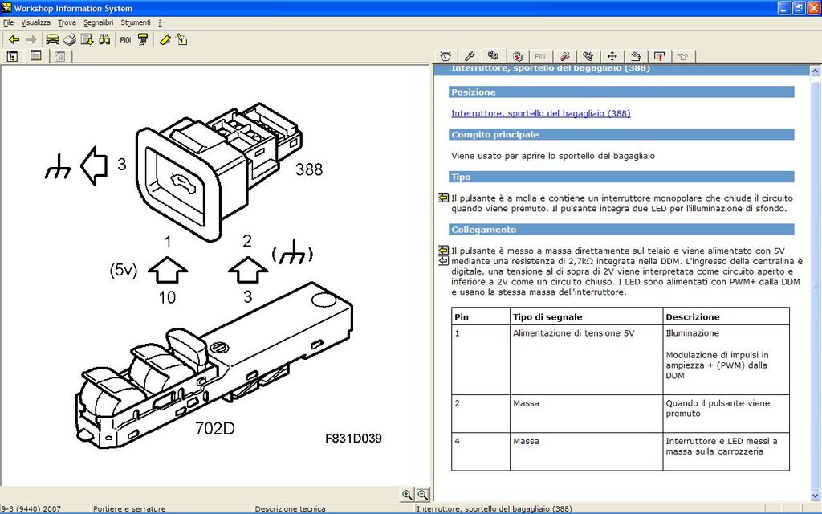Click the greyed PIOI tab in the right pane
The image size is (822, 514).
(x=540, y=56)
